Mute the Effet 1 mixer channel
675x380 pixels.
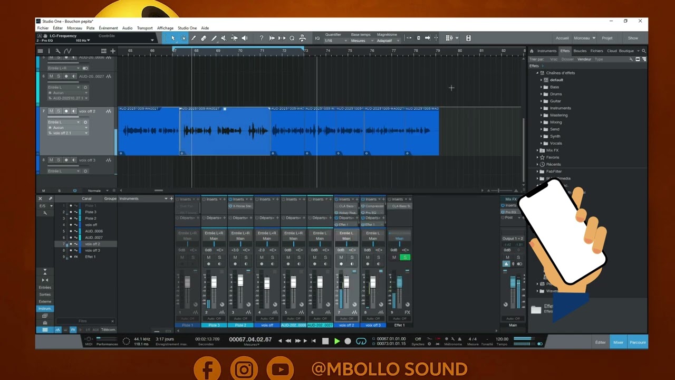coord(394,258)
